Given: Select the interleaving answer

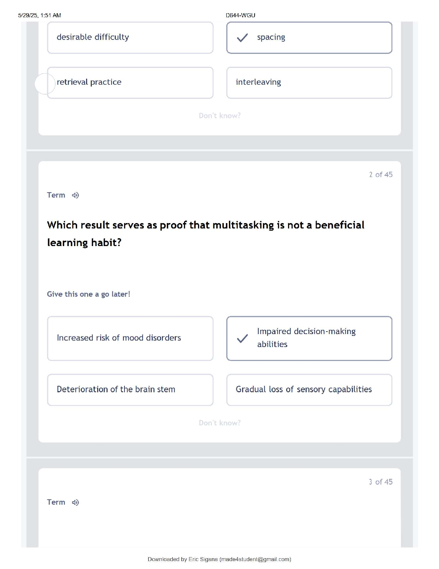Looking at the screenshot, I should pos(309,83).
